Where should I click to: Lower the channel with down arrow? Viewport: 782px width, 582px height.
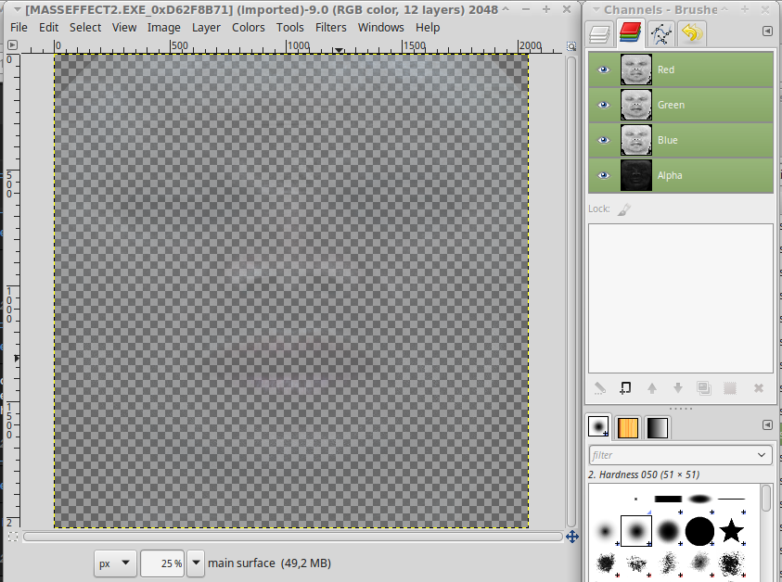click(x=678, y=388)
